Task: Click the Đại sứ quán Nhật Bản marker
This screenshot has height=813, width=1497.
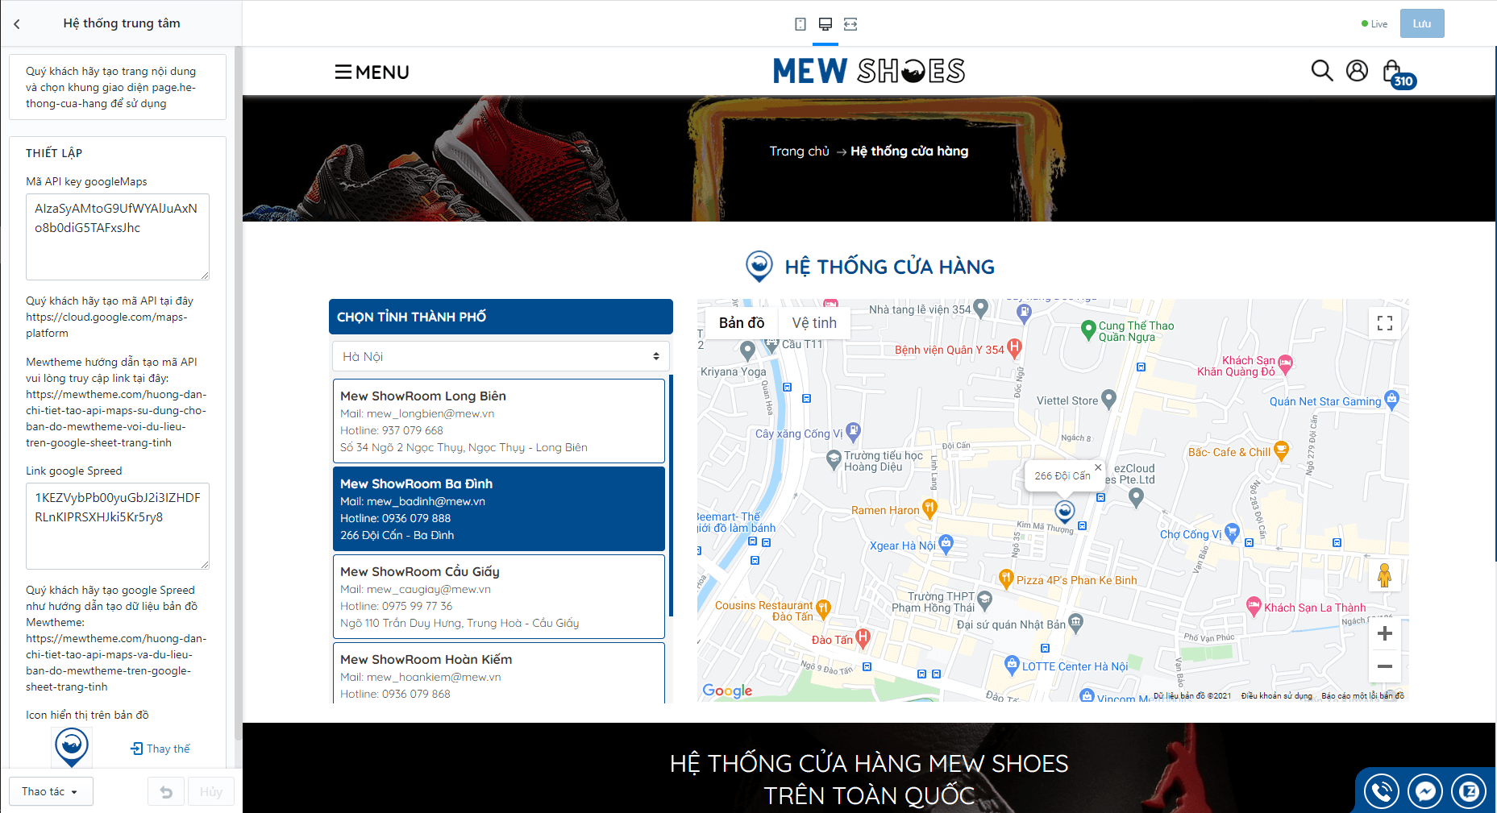Action: click(x=1075, y=622)
